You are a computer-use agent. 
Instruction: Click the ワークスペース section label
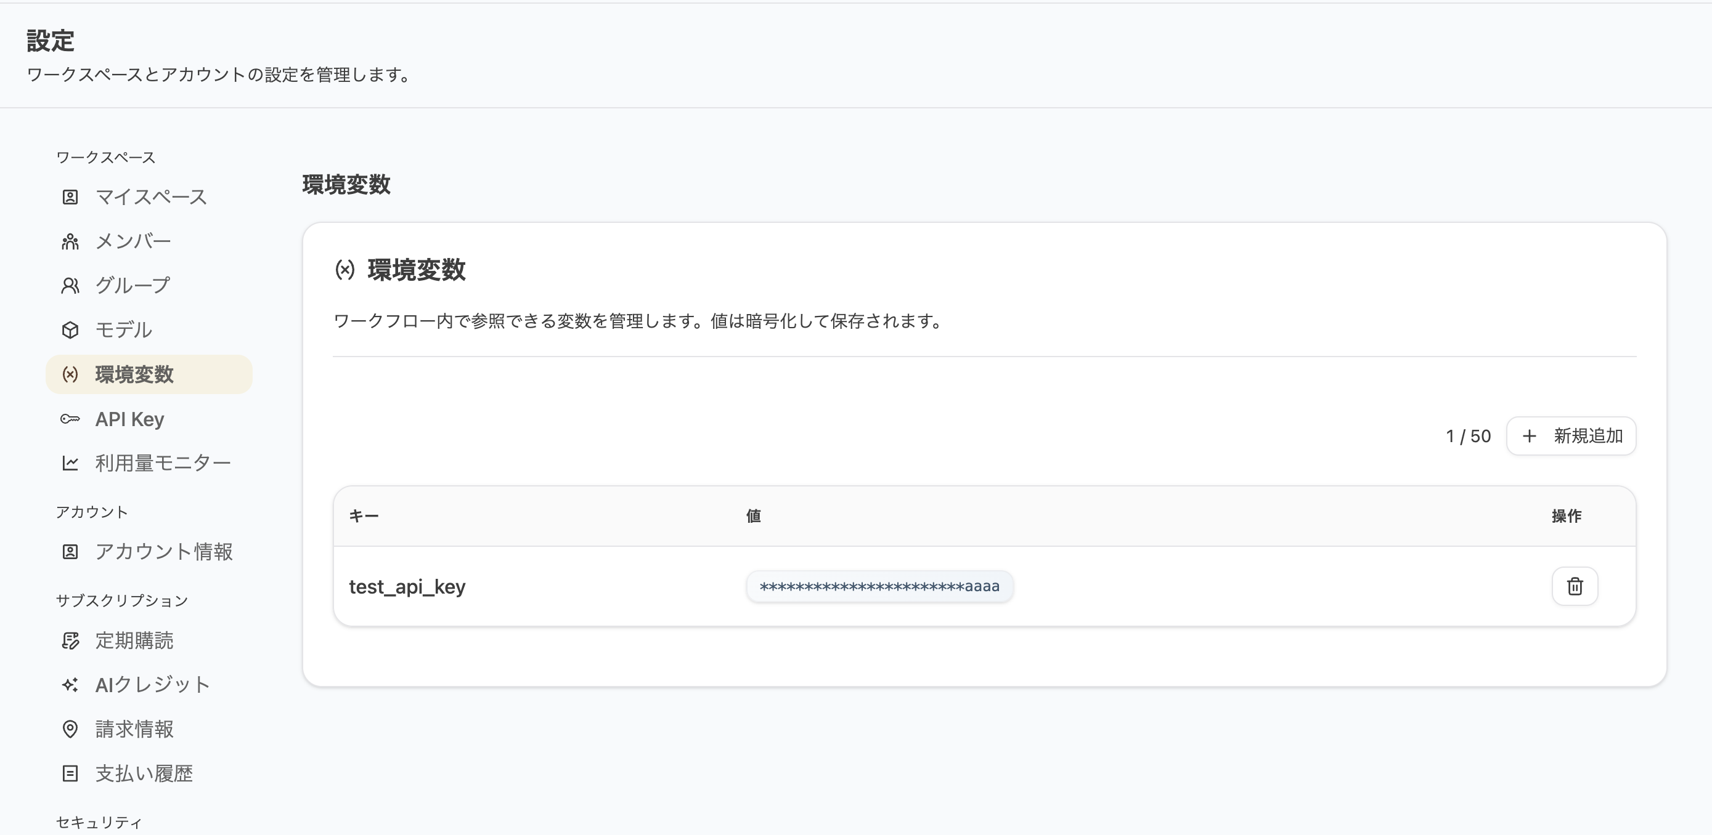click(x=105, y=158)
